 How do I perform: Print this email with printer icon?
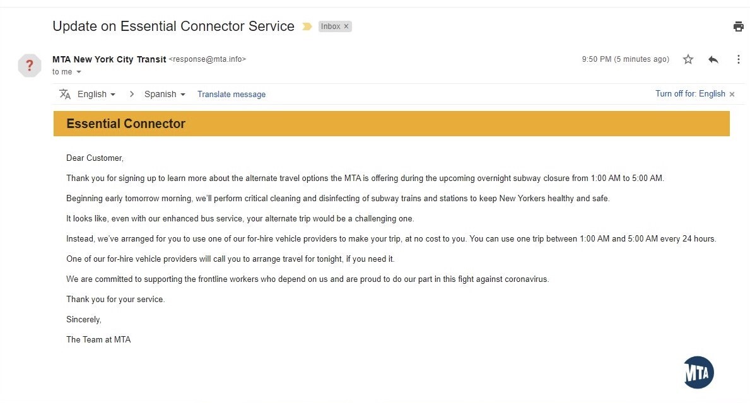pyautogui.click(x=738, y=26)
